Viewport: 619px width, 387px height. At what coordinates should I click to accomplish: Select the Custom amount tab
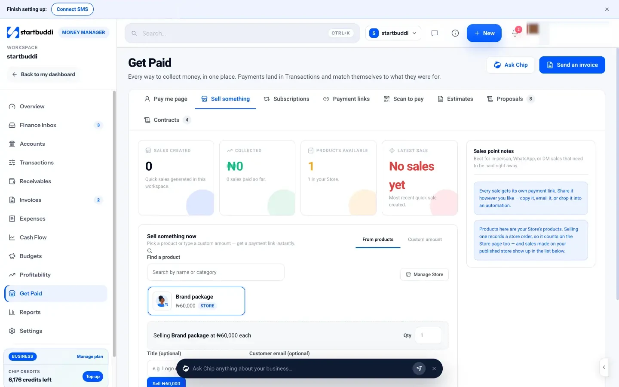(x=425, y=240)
